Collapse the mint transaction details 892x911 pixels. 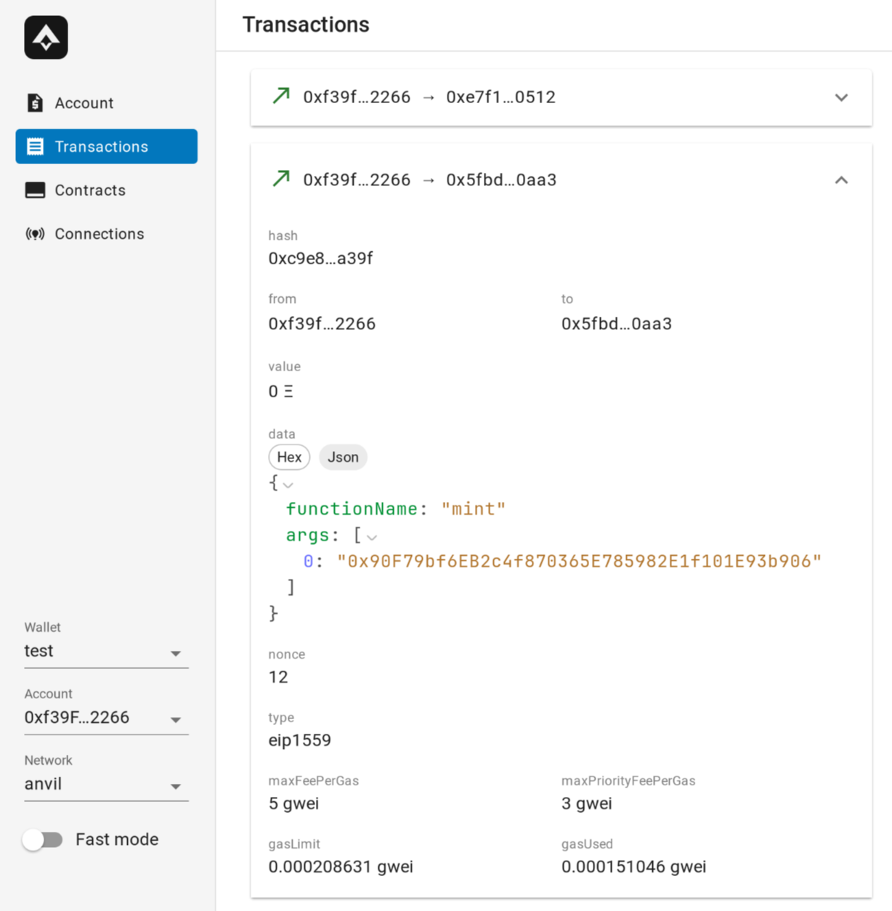pyautogui.click(x=841, y=179)
